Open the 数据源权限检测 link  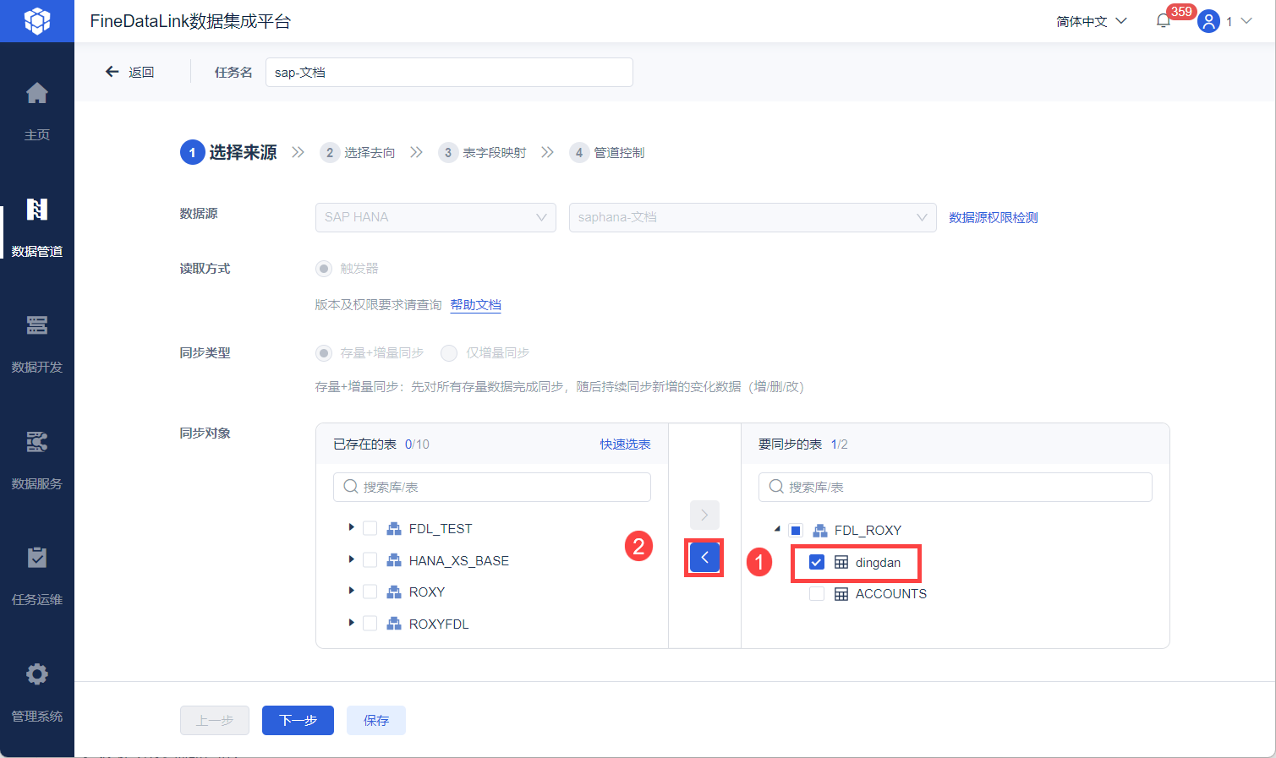pyautogui.click(x=994, y=217)
